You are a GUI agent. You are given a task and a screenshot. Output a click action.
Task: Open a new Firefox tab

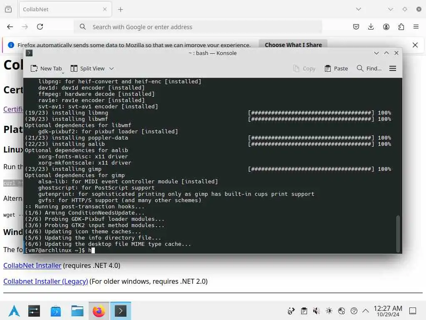(121, 10)
